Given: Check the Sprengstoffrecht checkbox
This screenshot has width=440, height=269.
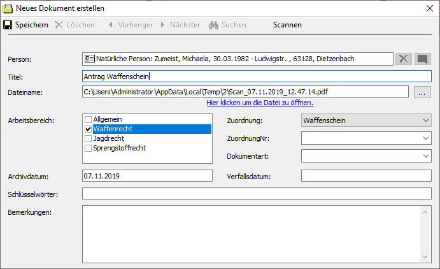Looking at the screenshot, I should (89, 148).
